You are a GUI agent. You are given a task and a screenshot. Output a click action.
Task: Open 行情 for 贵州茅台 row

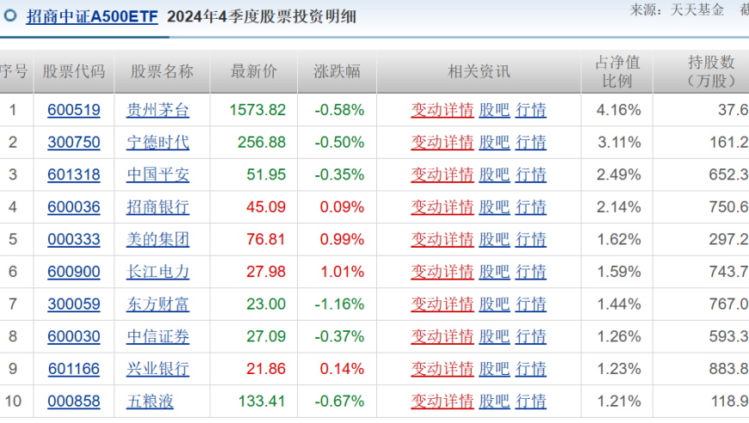tap(530, 110)
